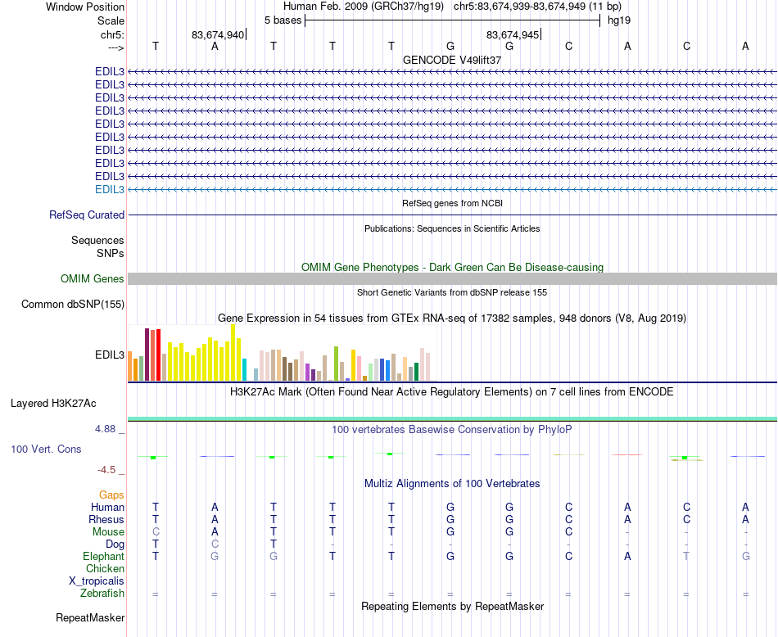Image resolution: width=778 pixels, height=637 pixels.
Task: Click the -4.5 lower scale value
Action: [x=106, y=469]
